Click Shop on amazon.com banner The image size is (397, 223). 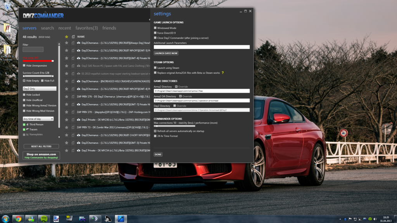(41, 156)
